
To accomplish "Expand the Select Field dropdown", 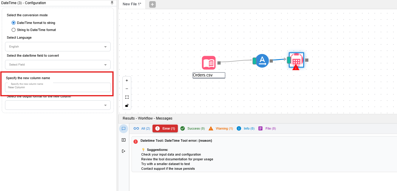I will pos(58,65).
